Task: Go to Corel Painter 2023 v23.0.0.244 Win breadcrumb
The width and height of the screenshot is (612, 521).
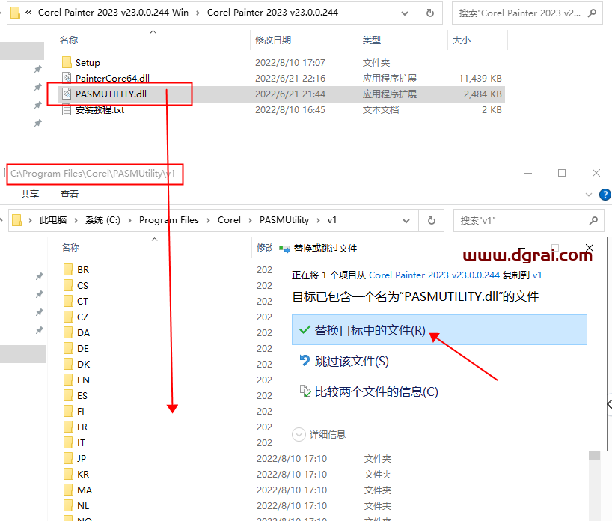Action: click(113, 13)
